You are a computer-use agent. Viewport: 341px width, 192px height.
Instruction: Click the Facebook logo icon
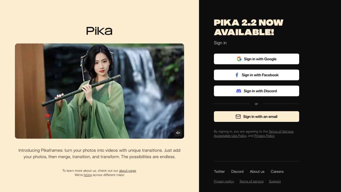click(237, 75)
